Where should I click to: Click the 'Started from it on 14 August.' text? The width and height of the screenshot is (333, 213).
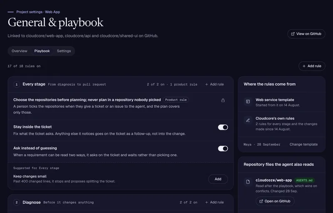tap(278, 105)
